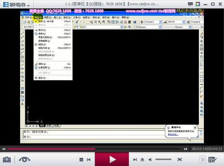Open the player toolbox briefcase icon

coord(7,160)
